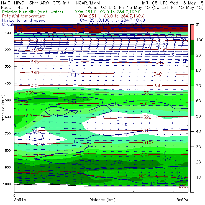Click the 70–80% bright green colorbar segment
This screenshot has width=205, height=205.
pyautogui.click(x=192, y=78)
